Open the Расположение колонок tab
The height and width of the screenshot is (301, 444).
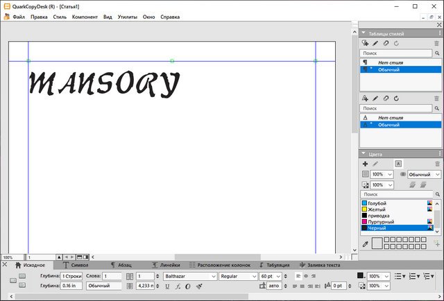tap(220, 265)
